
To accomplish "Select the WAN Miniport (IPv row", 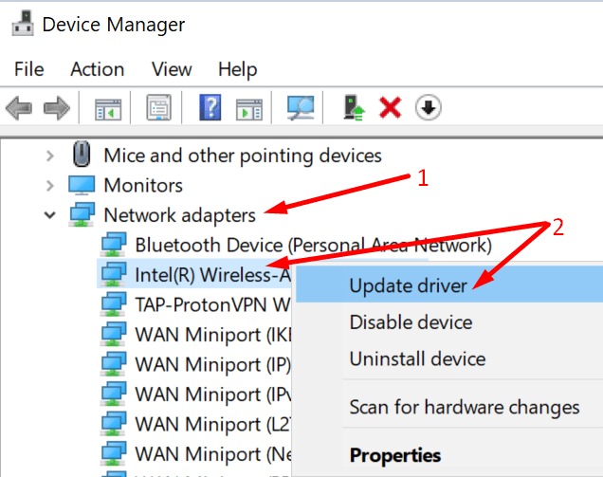I will (213, 394).
